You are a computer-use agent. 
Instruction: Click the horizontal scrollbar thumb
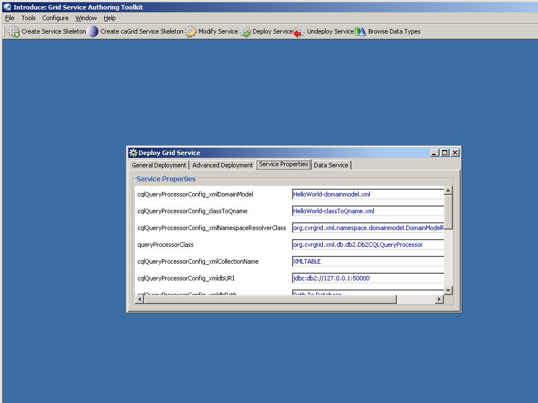(270, 299)
